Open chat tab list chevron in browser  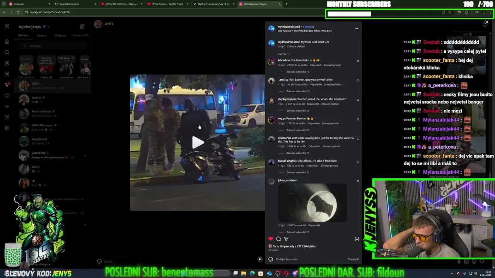[x=4, y=4]
